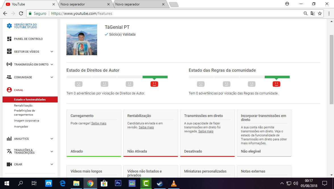
Task: Go back with the browser back arrow
Action: pos(5,13)
